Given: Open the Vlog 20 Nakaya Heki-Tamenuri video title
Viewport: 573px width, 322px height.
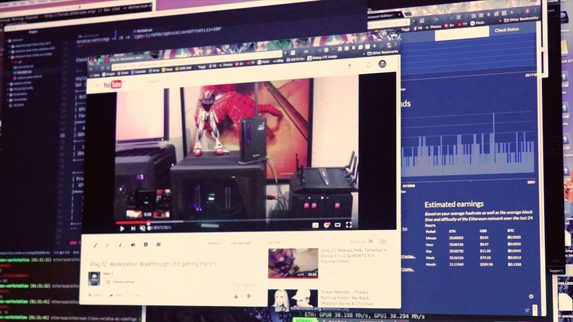Looking at the screenshot, I should click(x=354, y=255).
